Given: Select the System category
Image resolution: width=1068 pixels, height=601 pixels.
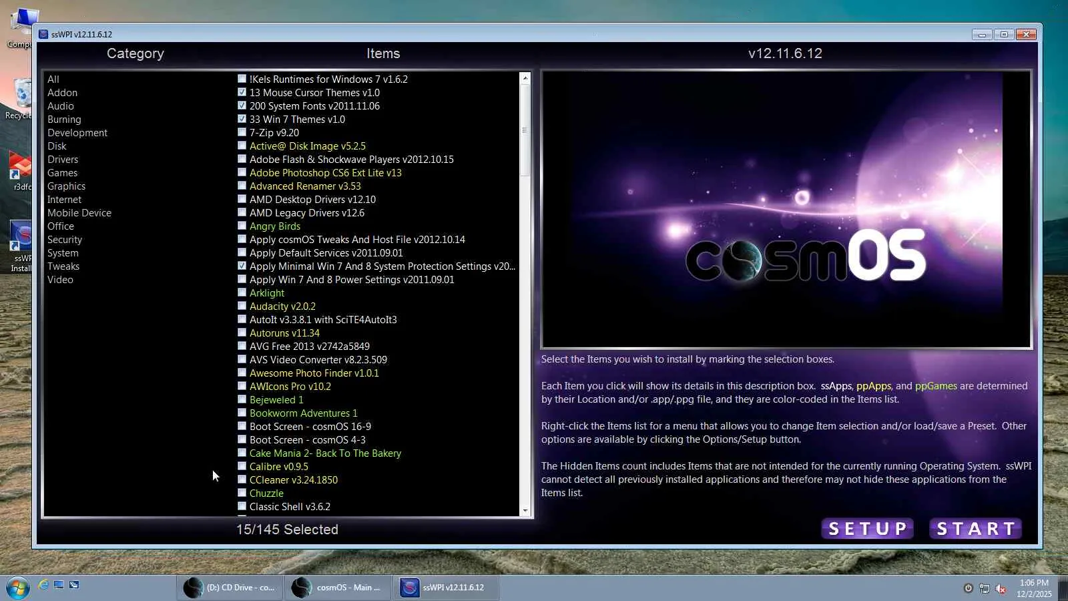Looking at the screenshot, I should click(x=63, y=252).
